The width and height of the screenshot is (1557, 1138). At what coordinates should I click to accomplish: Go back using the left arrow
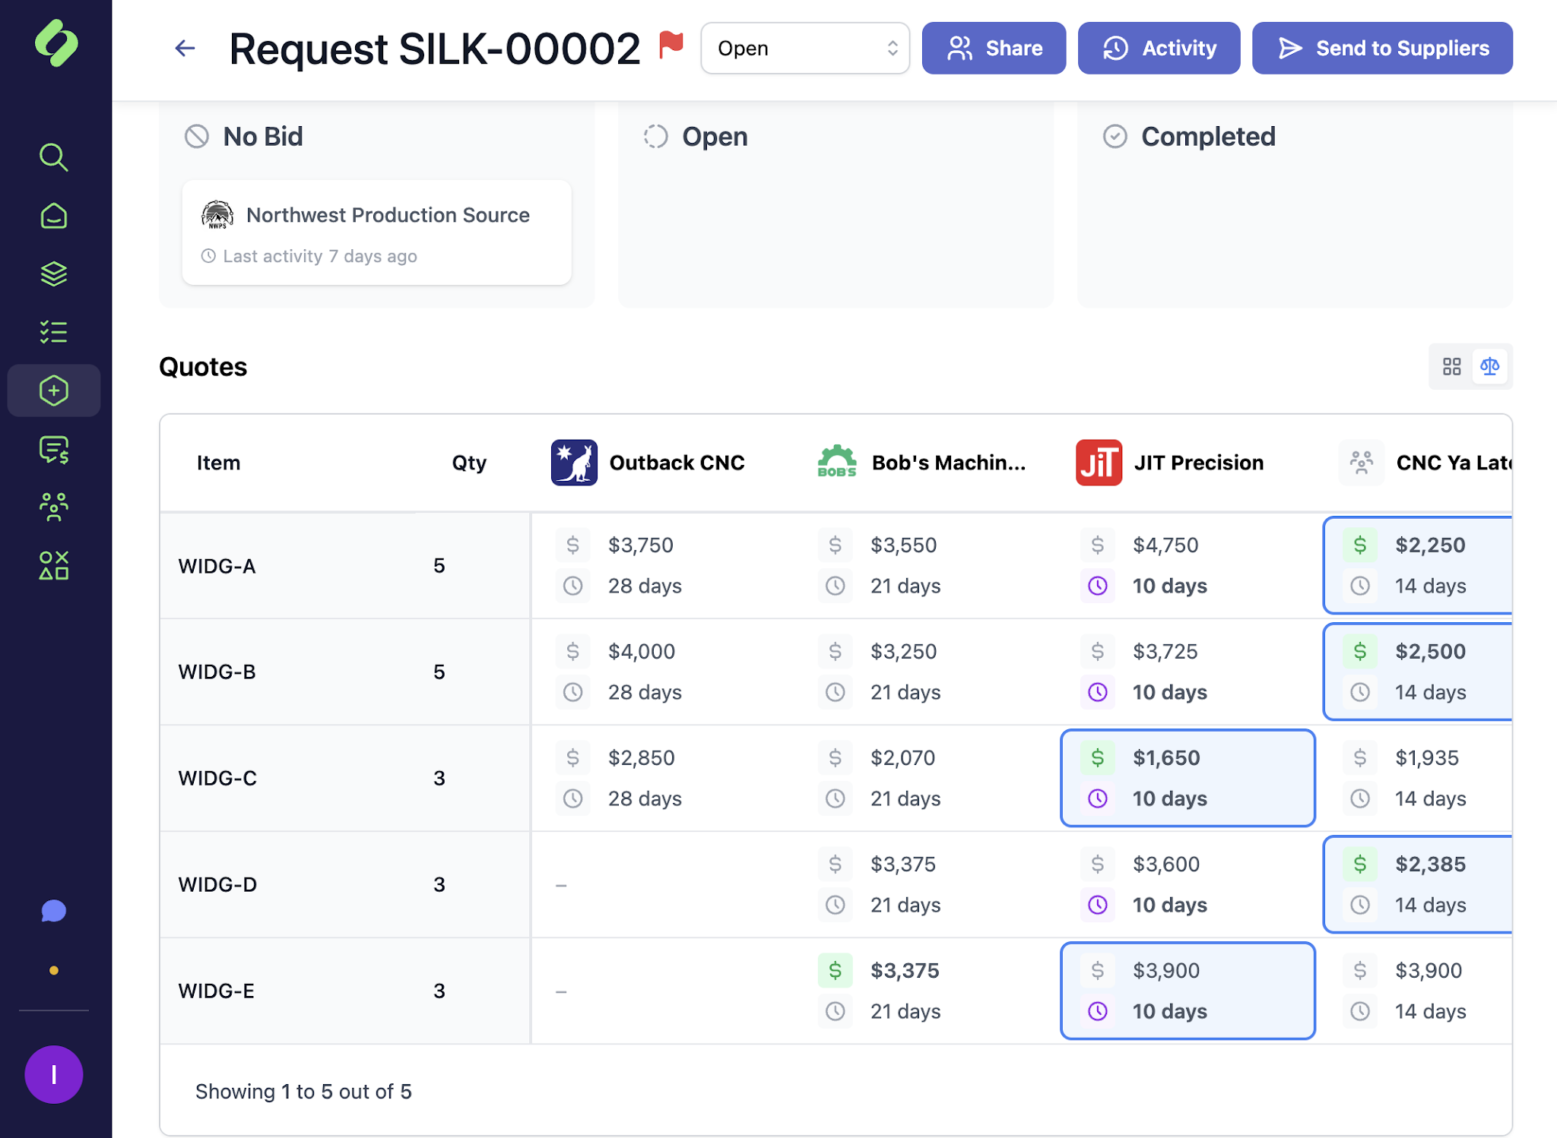click(x=185, y=49)
